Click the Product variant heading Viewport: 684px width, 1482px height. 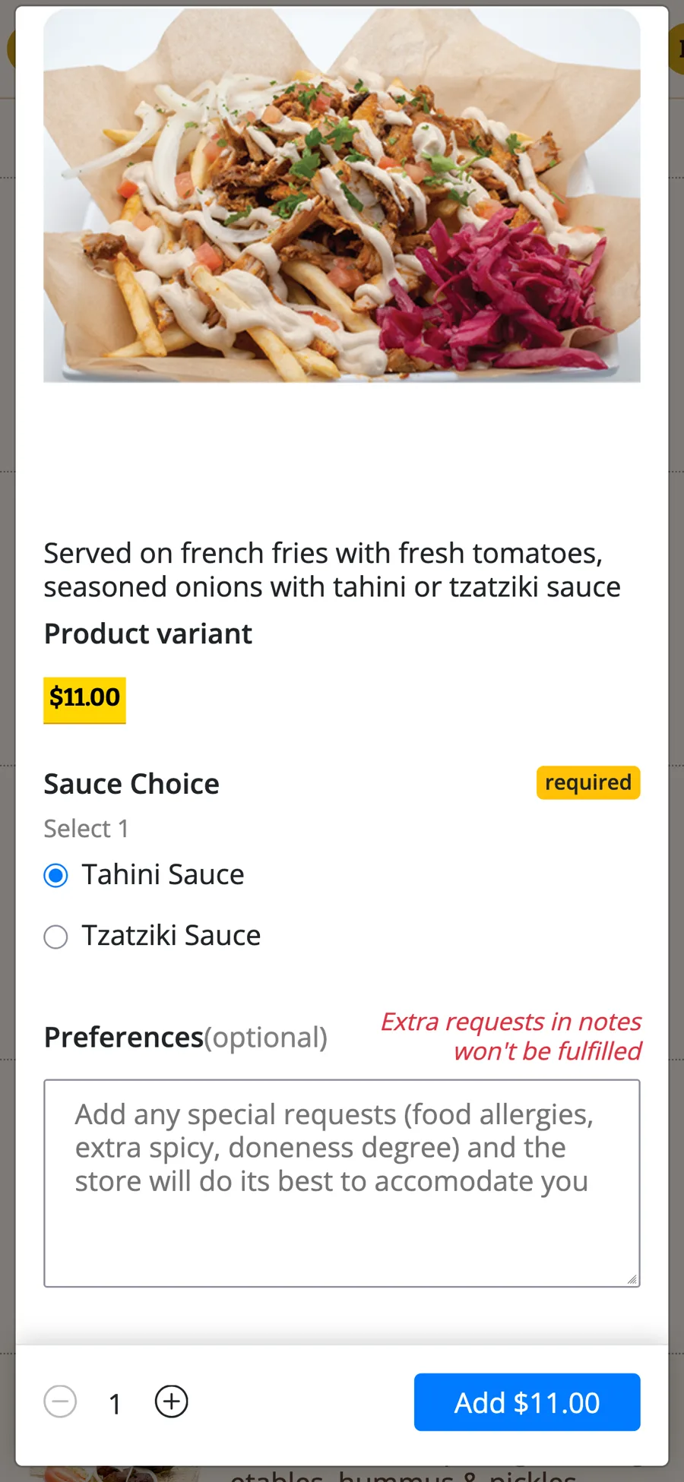147,634
